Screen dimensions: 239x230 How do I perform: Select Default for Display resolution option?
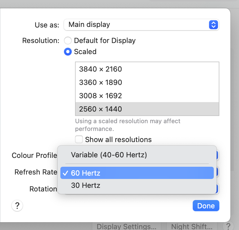coord(68,41)
